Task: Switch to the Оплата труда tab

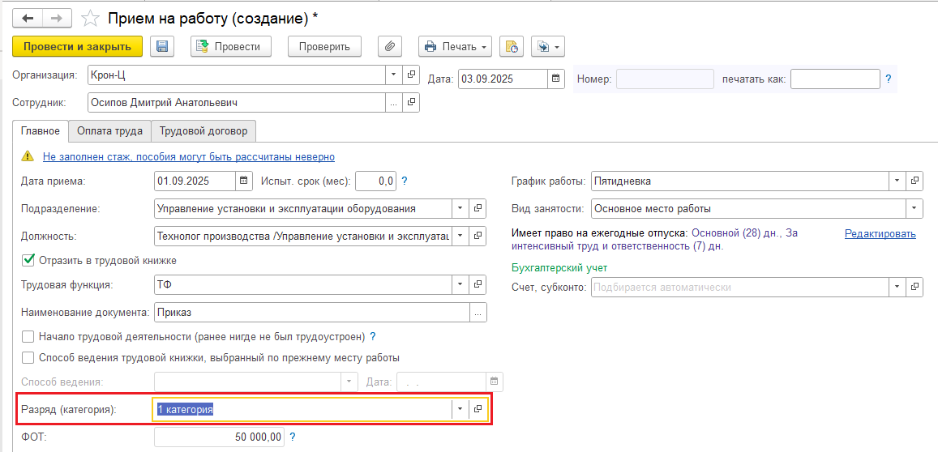Action: coord(109,130)
